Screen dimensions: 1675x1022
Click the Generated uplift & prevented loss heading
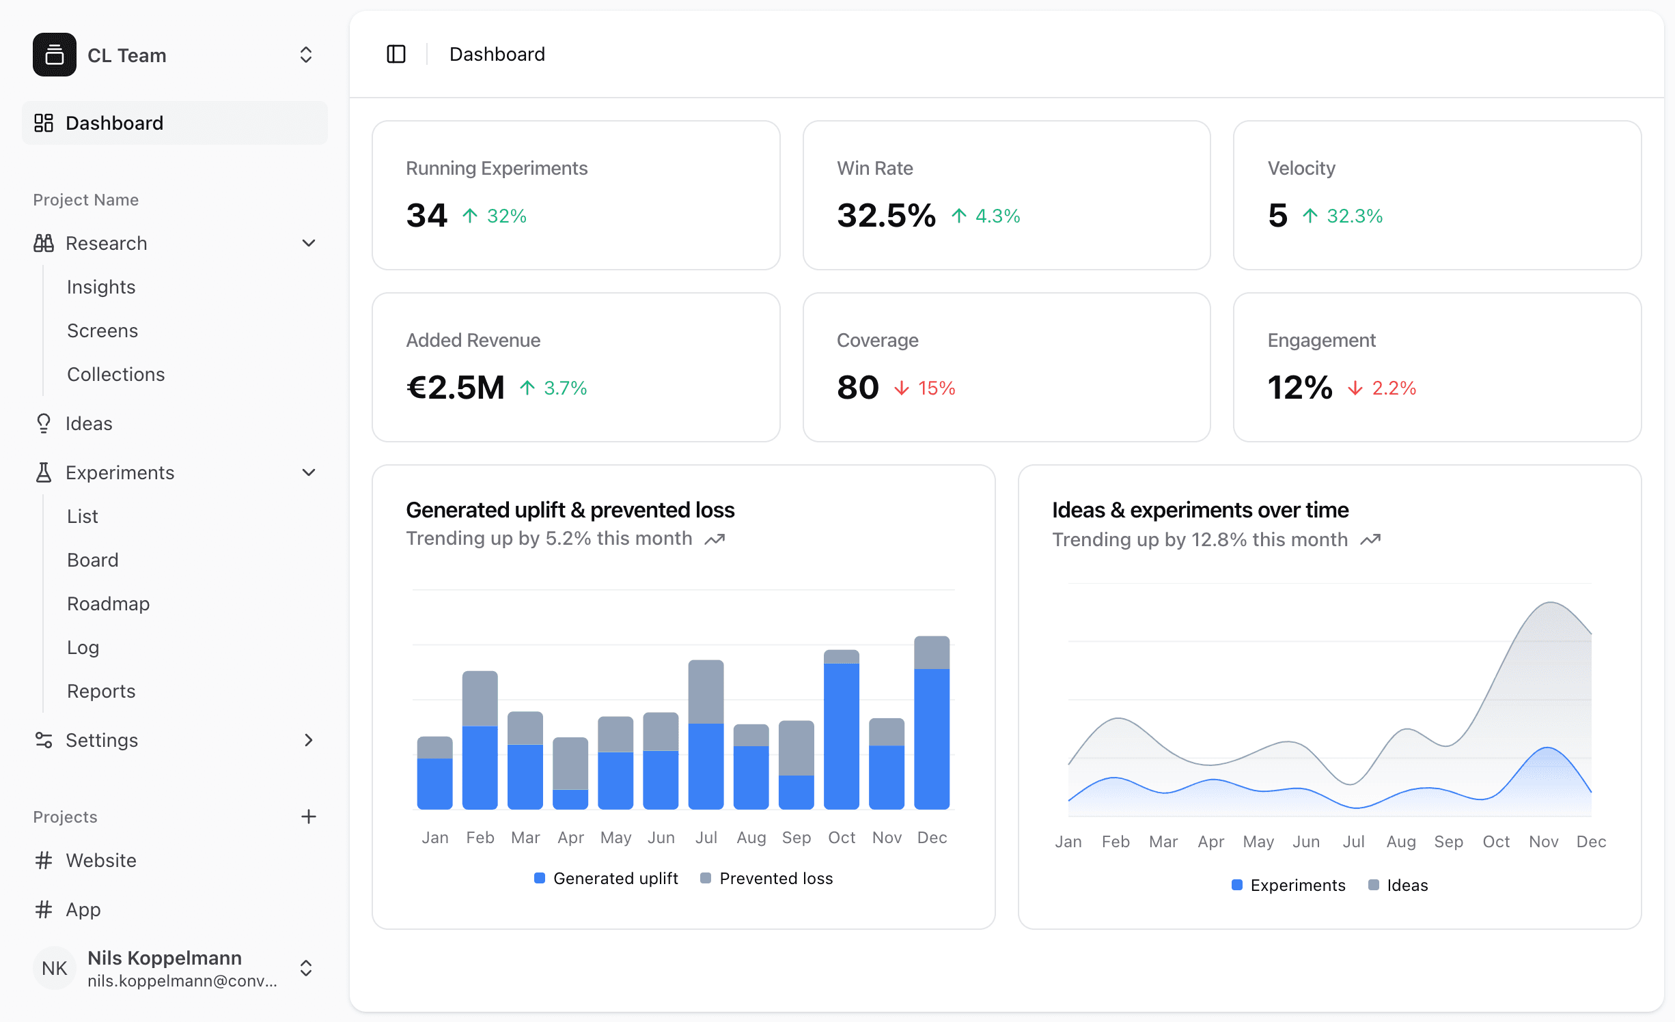coord(570,510)
